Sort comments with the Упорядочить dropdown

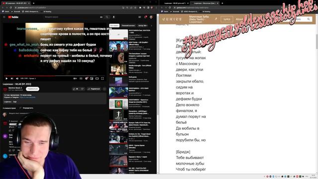pyautogui.click(x=26, y=108)
